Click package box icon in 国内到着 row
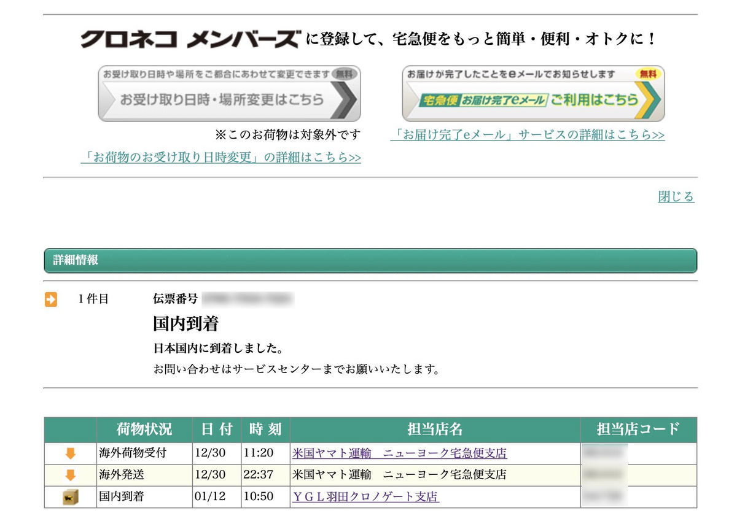The image size is (737, 524). pyautogui.click(x=70, y=497)
